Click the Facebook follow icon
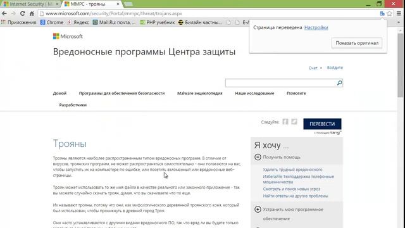Viewport: 405px width, 228px height. tap(285, 122)
